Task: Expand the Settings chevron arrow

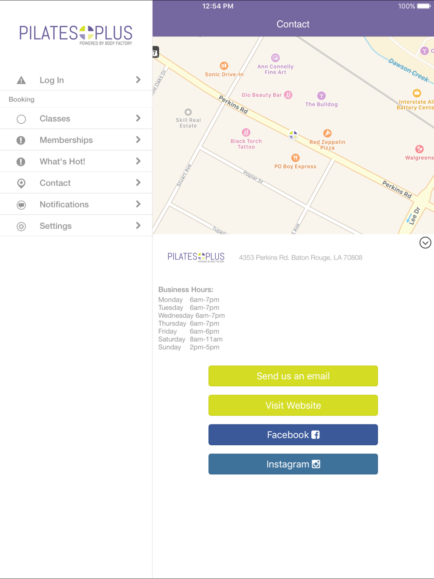Action: pos(138,226)
